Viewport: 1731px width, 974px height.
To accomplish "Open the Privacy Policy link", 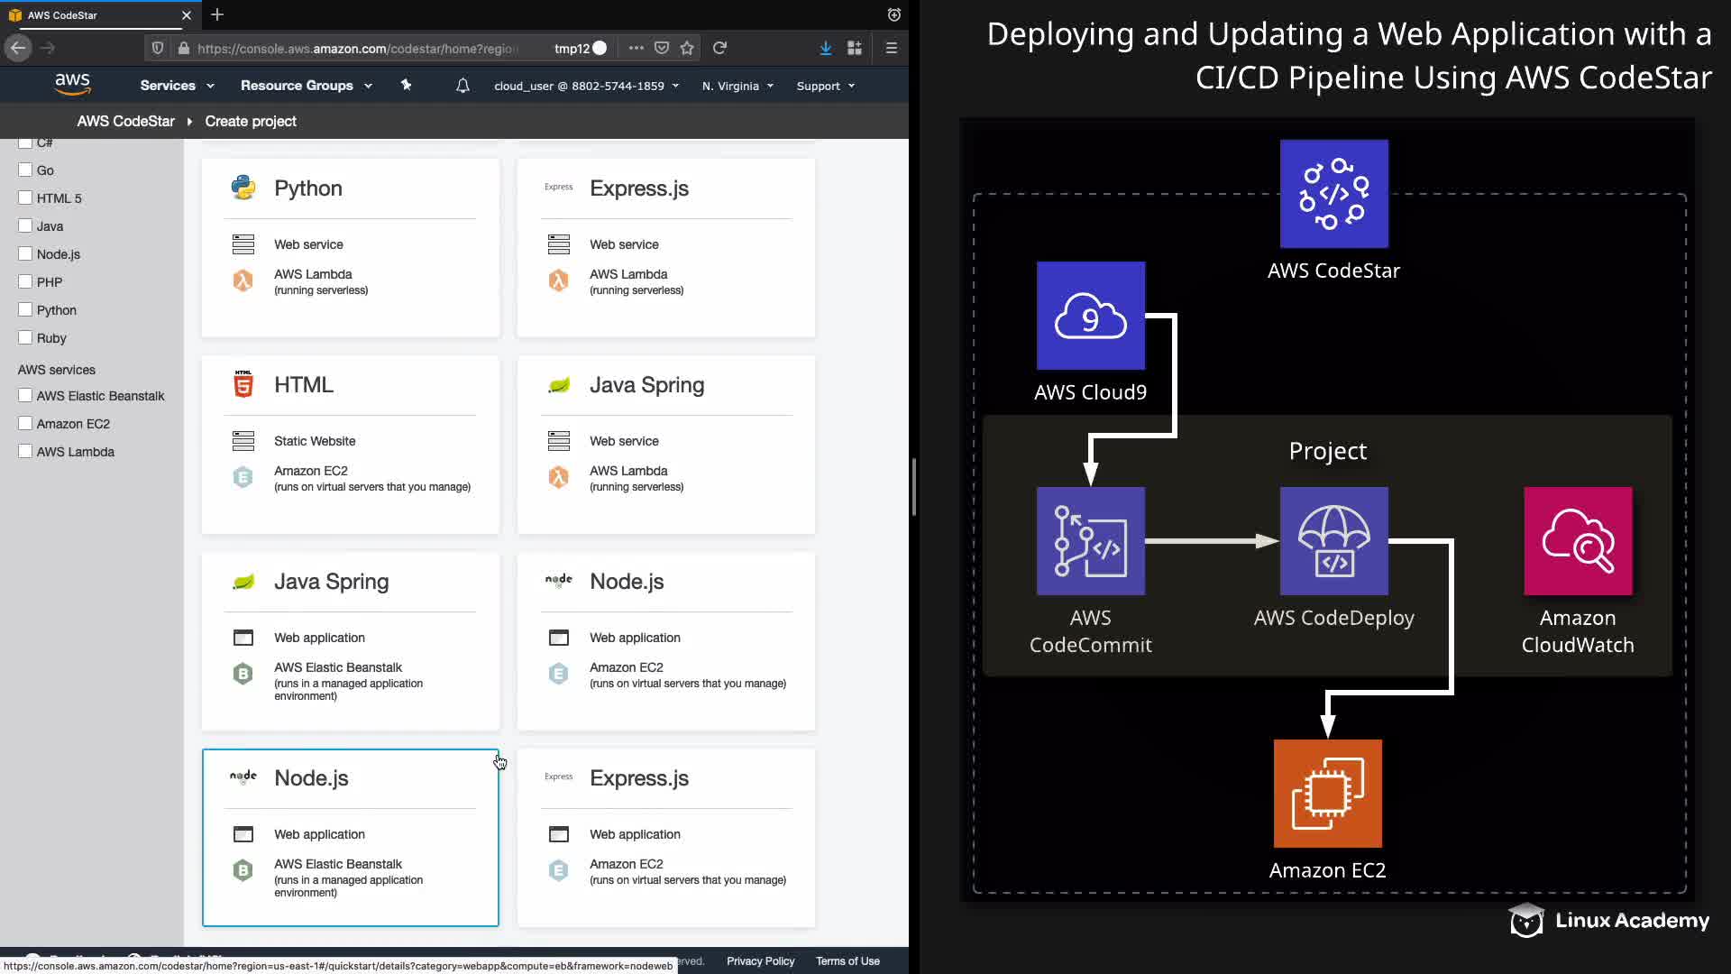I will (x=760, y=961).
